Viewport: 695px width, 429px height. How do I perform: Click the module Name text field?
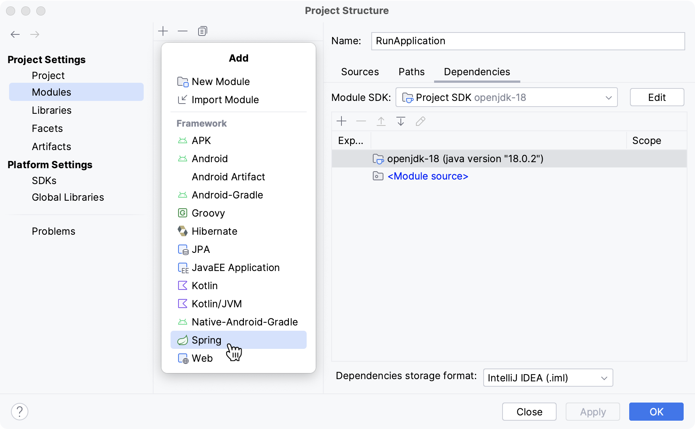pos(528,41)
